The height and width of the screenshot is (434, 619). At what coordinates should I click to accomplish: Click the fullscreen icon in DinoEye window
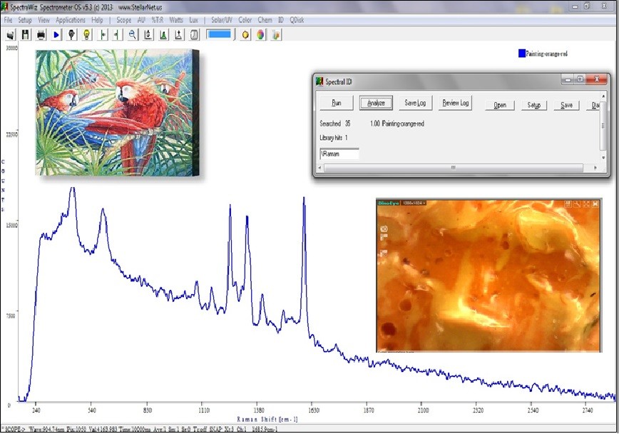(586, 203)
